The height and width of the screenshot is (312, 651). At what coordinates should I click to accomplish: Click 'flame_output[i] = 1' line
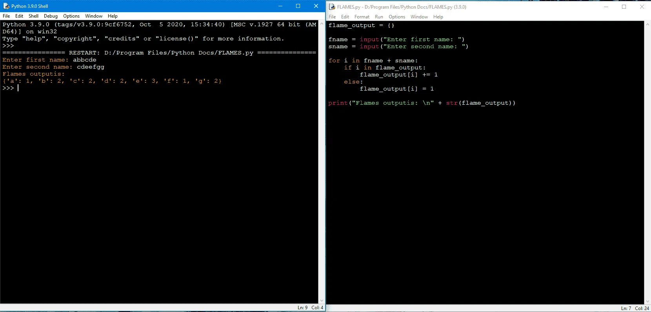(396, 89)
